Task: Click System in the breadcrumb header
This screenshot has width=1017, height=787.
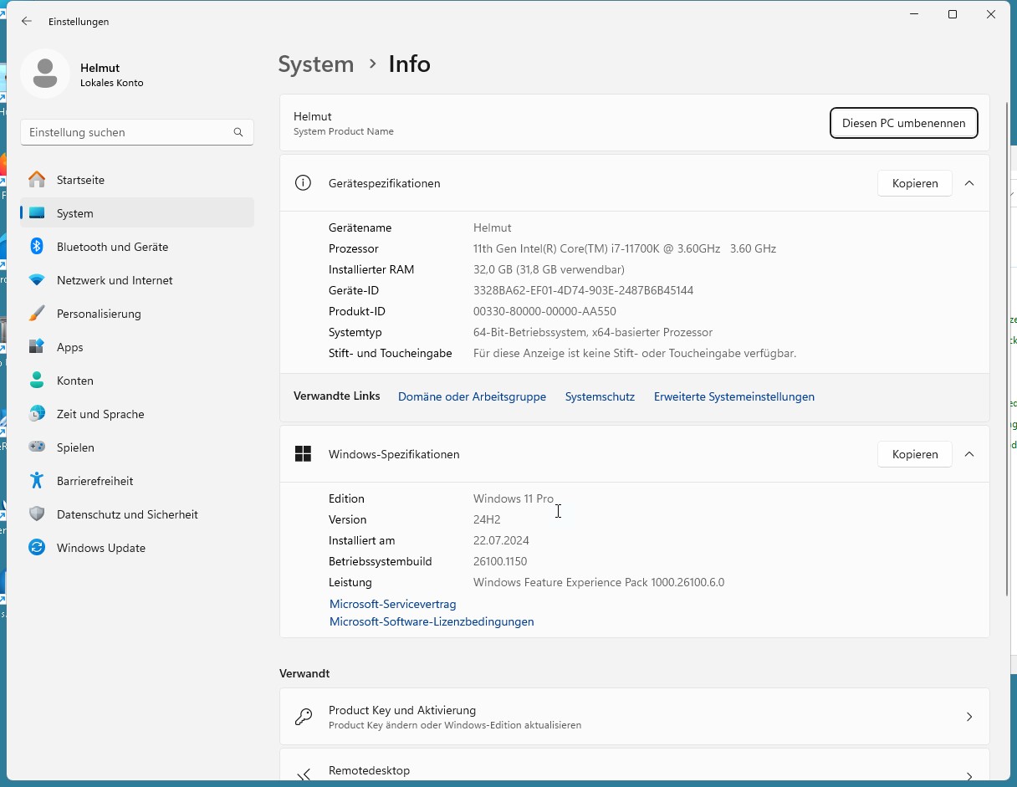Action: [x=316, y=64]
